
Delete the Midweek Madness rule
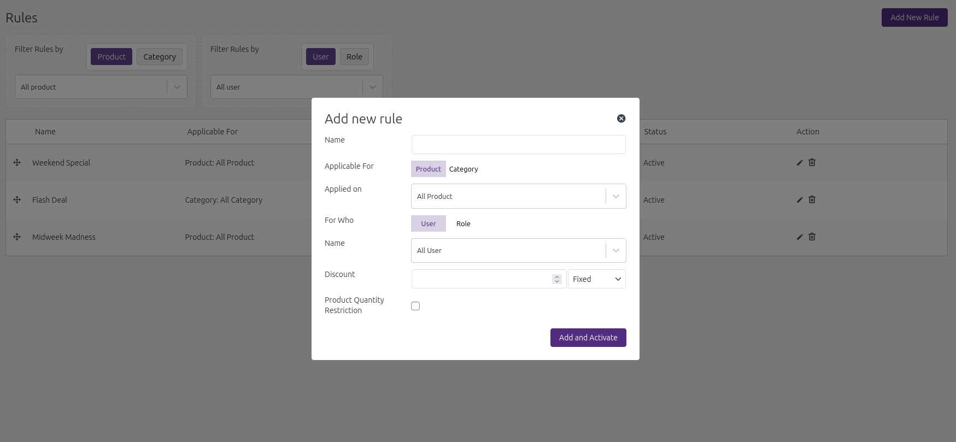(812, 237)
